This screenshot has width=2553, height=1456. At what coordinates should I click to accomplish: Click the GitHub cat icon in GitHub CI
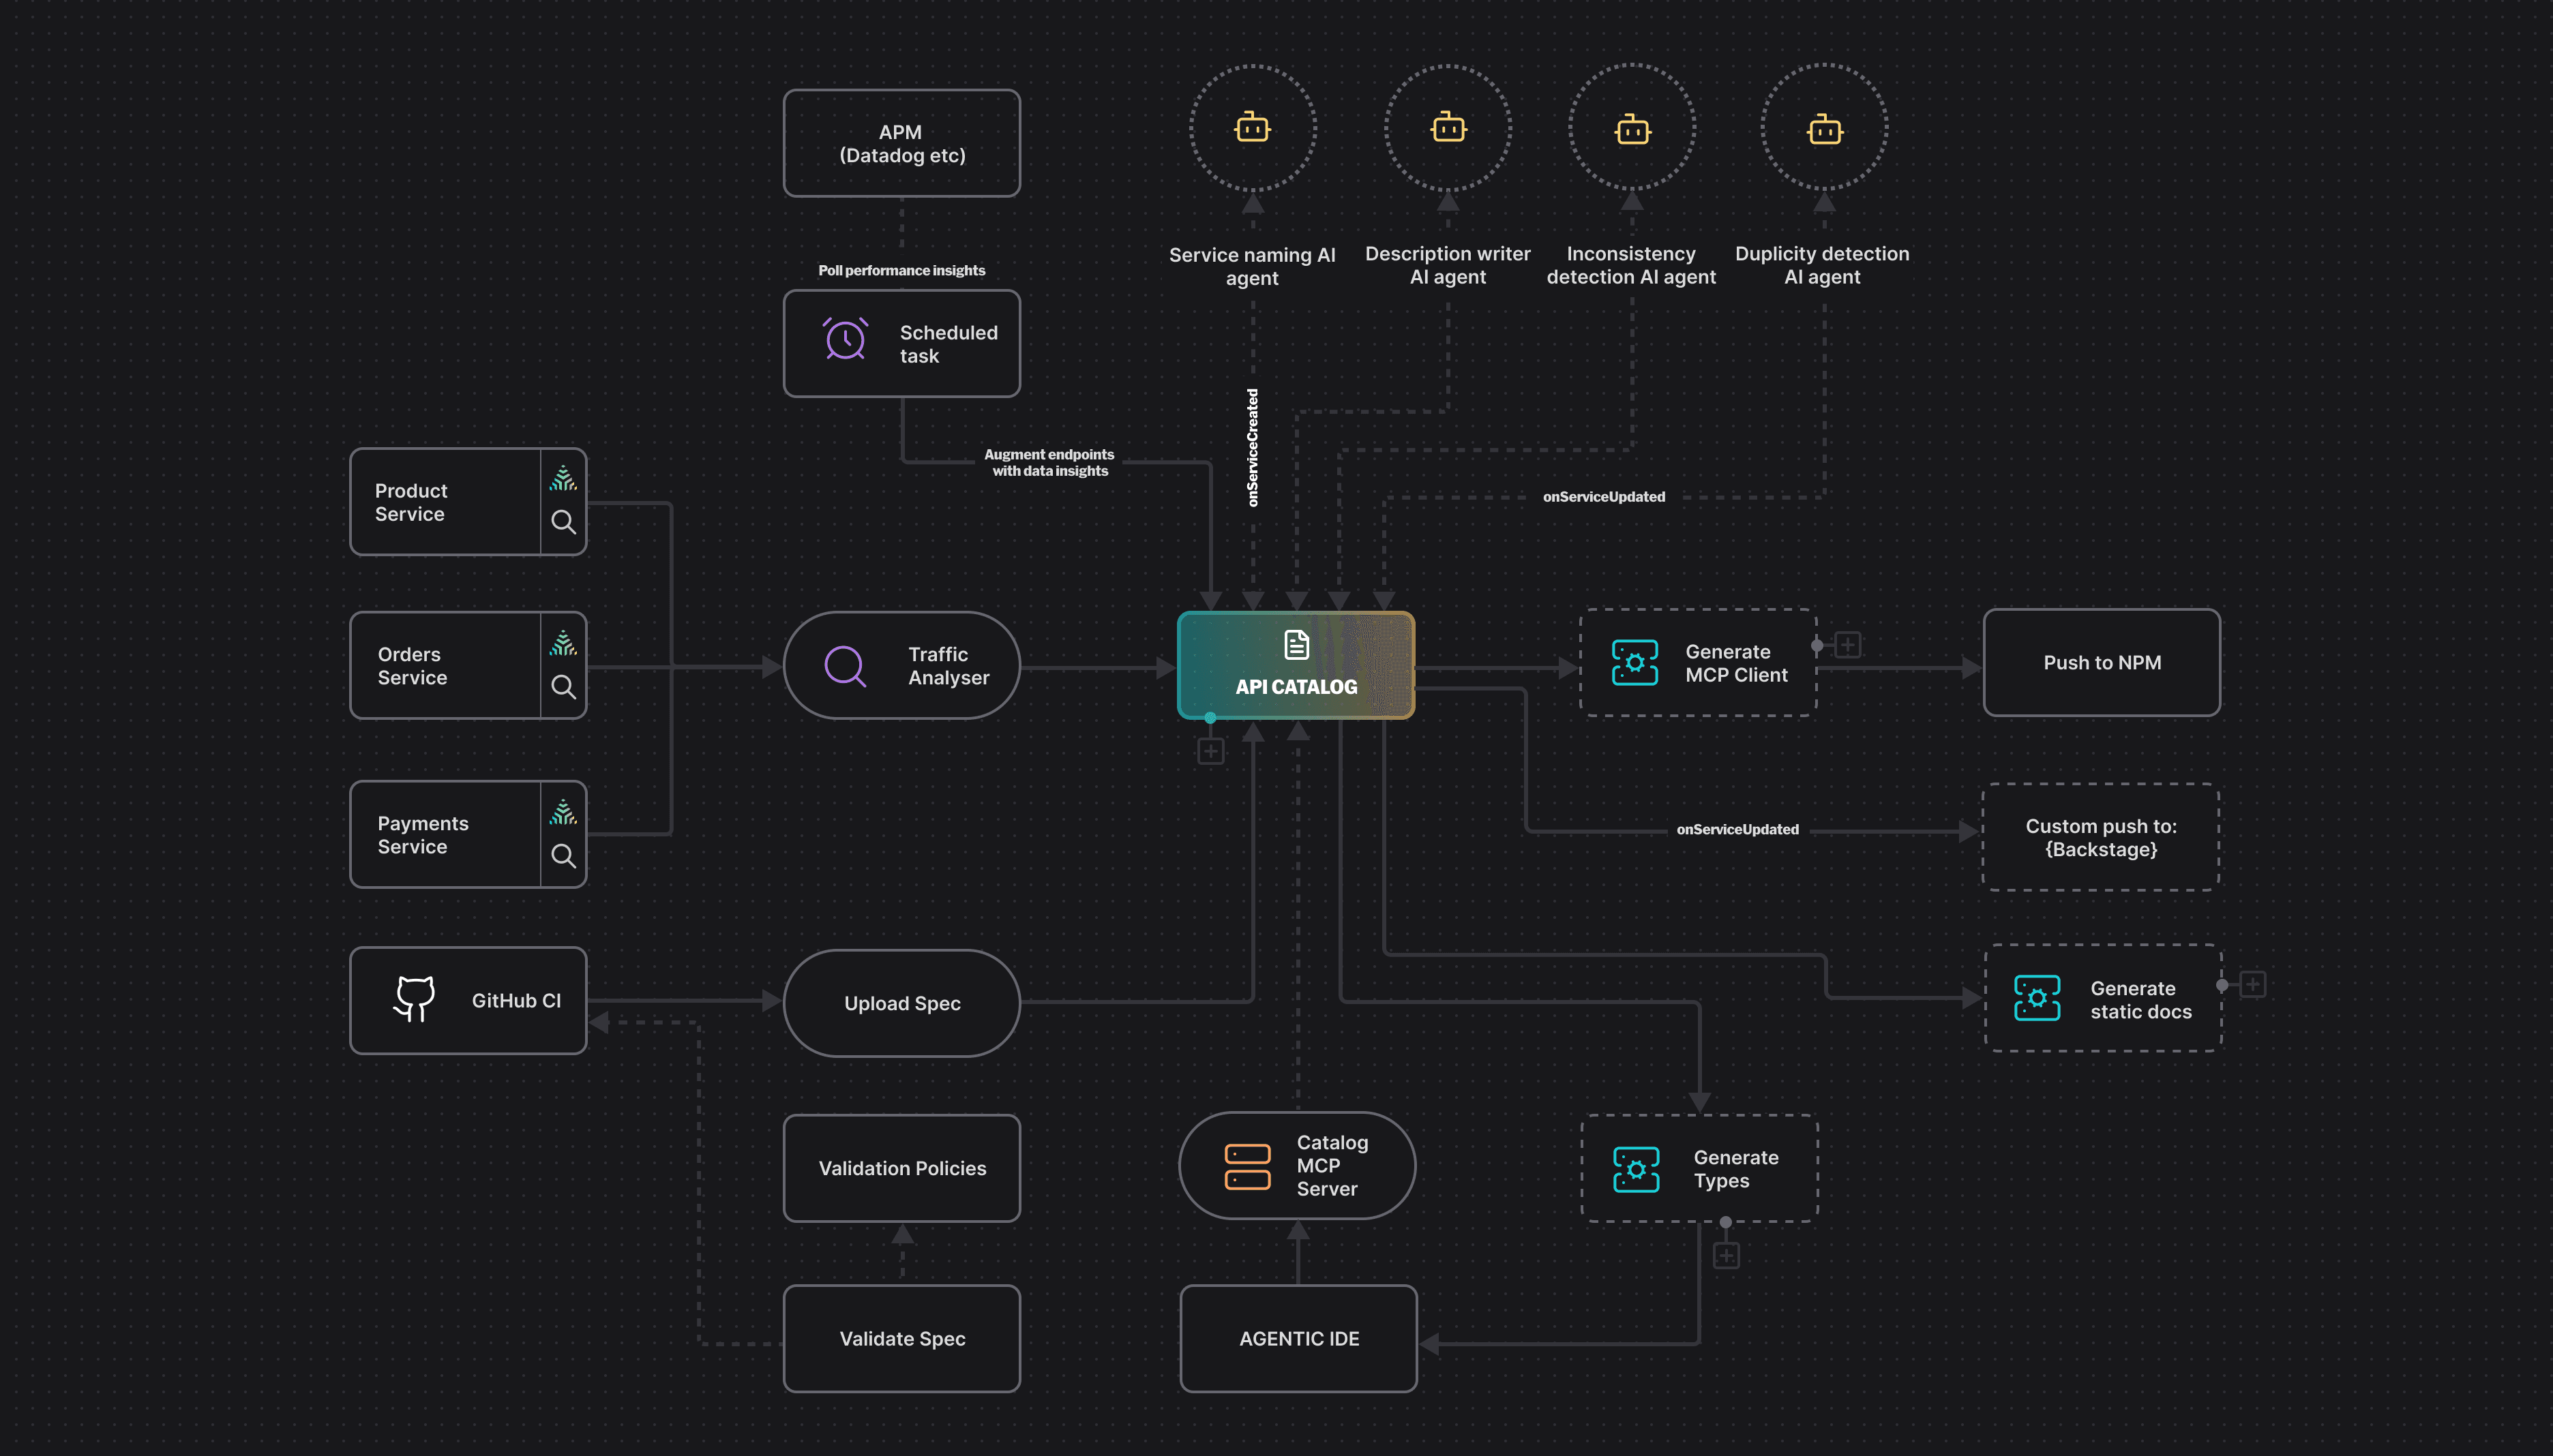click(415, 999)
